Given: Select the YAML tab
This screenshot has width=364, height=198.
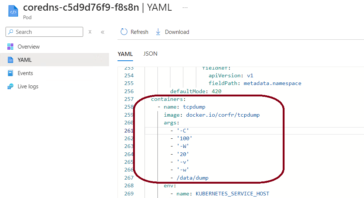Looking at the screenshot, I should [x=125, y=54].
